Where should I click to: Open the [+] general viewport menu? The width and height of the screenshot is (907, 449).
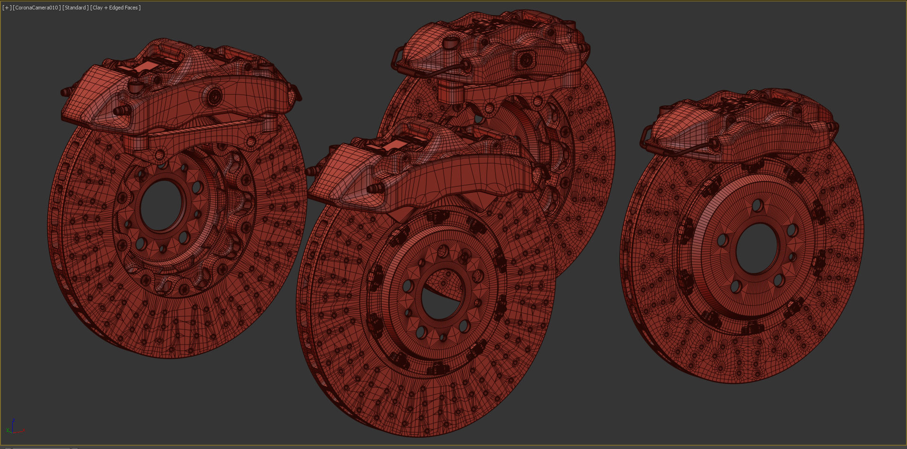point(7,8)
